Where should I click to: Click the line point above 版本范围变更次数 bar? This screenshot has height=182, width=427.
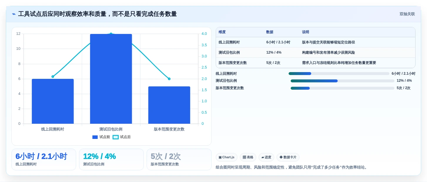click(x=169, y=79)
